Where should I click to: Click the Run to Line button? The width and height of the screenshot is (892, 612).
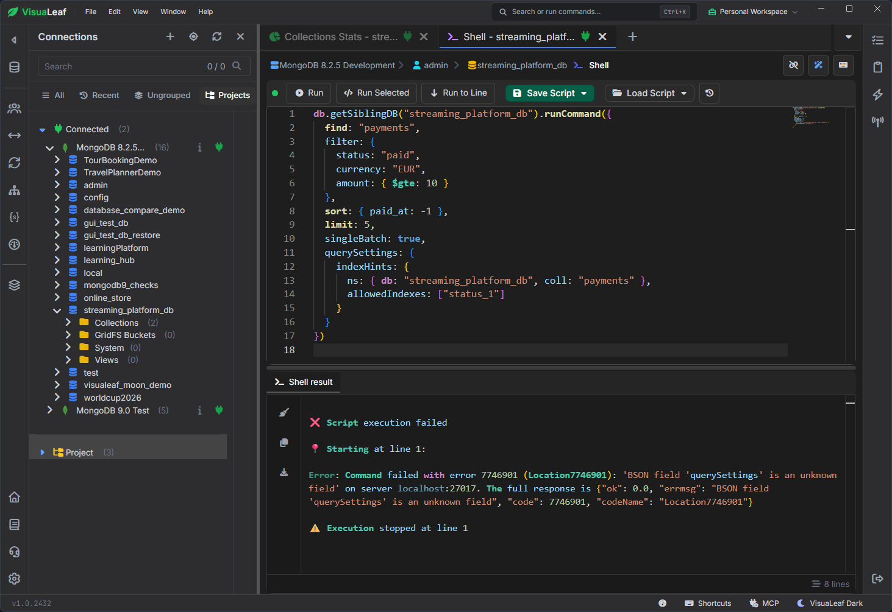(x=458, y=93)
